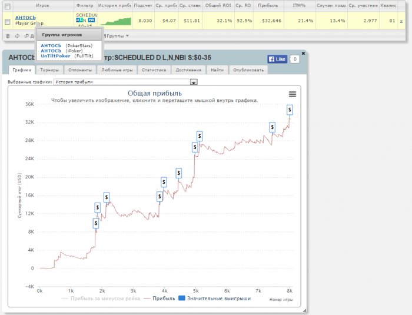The height and width of the screenshot is (315, 412).
Task: Open UnTiltPoker (FullTilt) player link
Action: coord(56,55)
